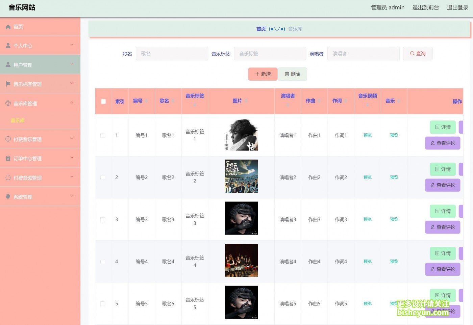473x325 pixels.
Task: Expand the 用户管理 menu chevron
Action: [x=72, y=64]
